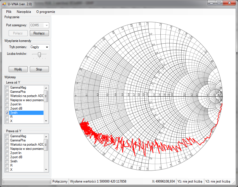Enable the R checkbox in Prawa oś Y
Viewport: 238px width, 187px height.
click(7, 165)
